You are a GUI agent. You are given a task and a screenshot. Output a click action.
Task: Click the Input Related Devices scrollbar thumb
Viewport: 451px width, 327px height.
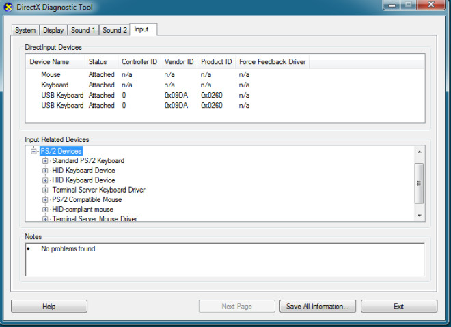419,183
